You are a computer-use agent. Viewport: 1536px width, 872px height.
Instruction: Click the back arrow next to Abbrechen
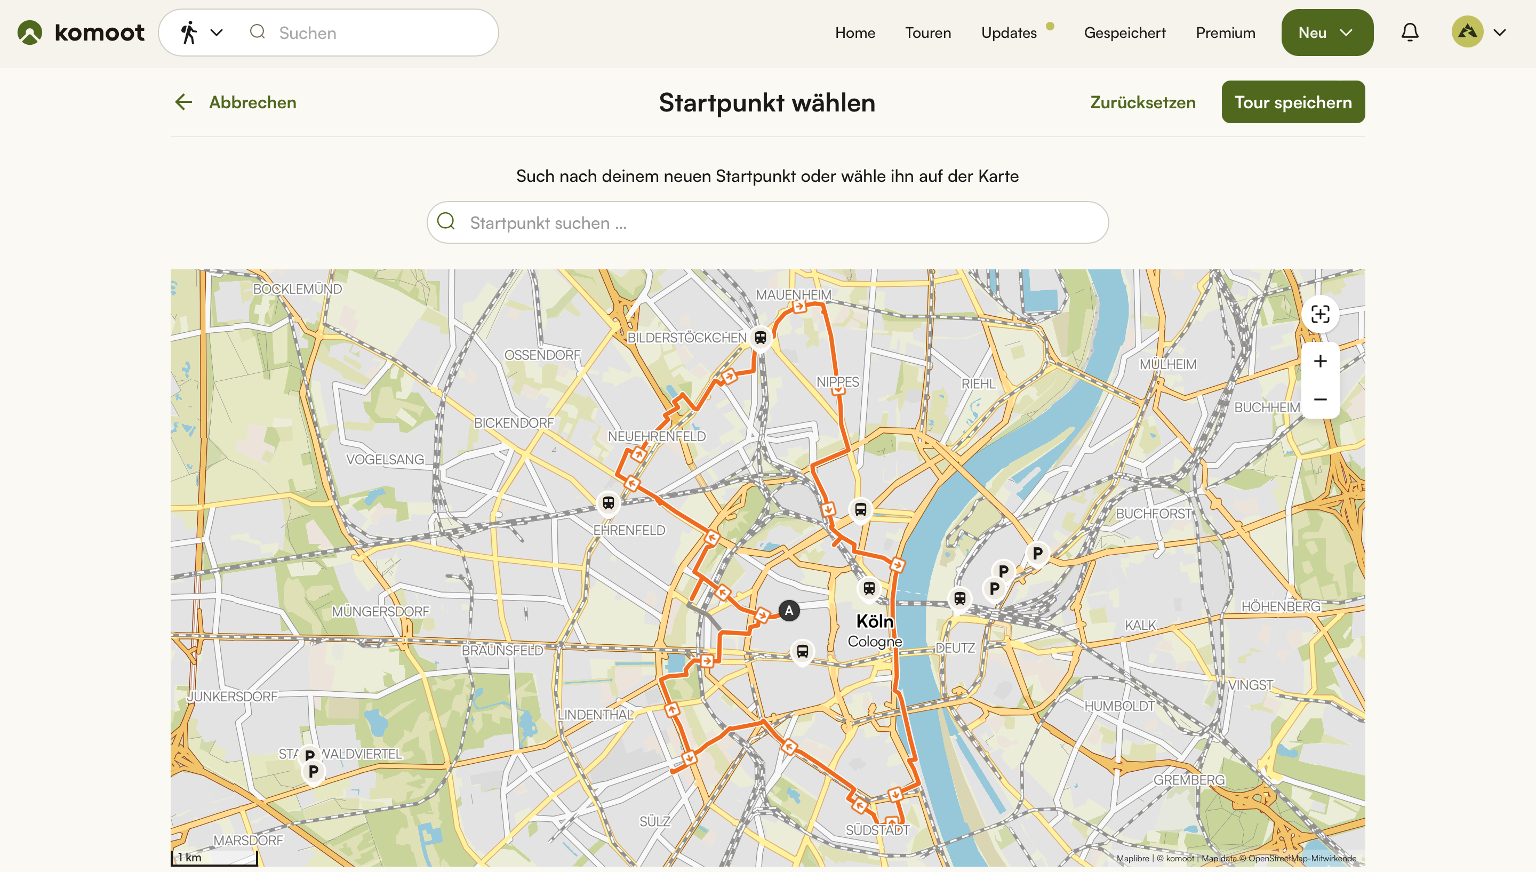pos(183,102)
